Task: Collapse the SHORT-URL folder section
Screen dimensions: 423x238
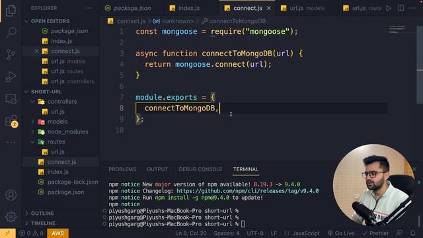Action: (x=46, y=92)
